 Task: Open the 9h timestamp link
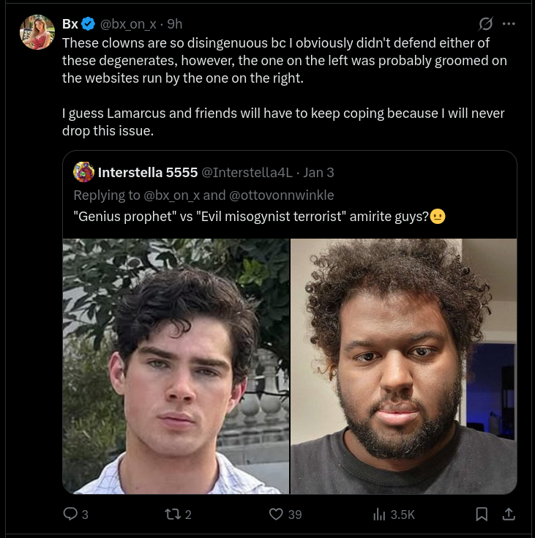click(175, 24)
